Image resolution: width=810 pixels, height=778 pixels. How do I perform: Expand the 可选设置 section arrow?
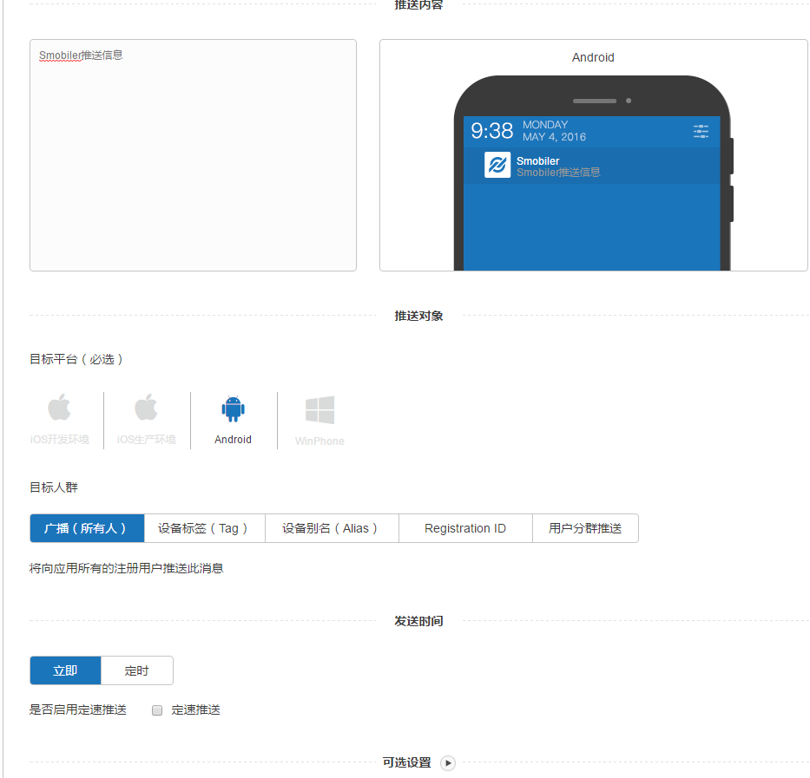(448, 763)
